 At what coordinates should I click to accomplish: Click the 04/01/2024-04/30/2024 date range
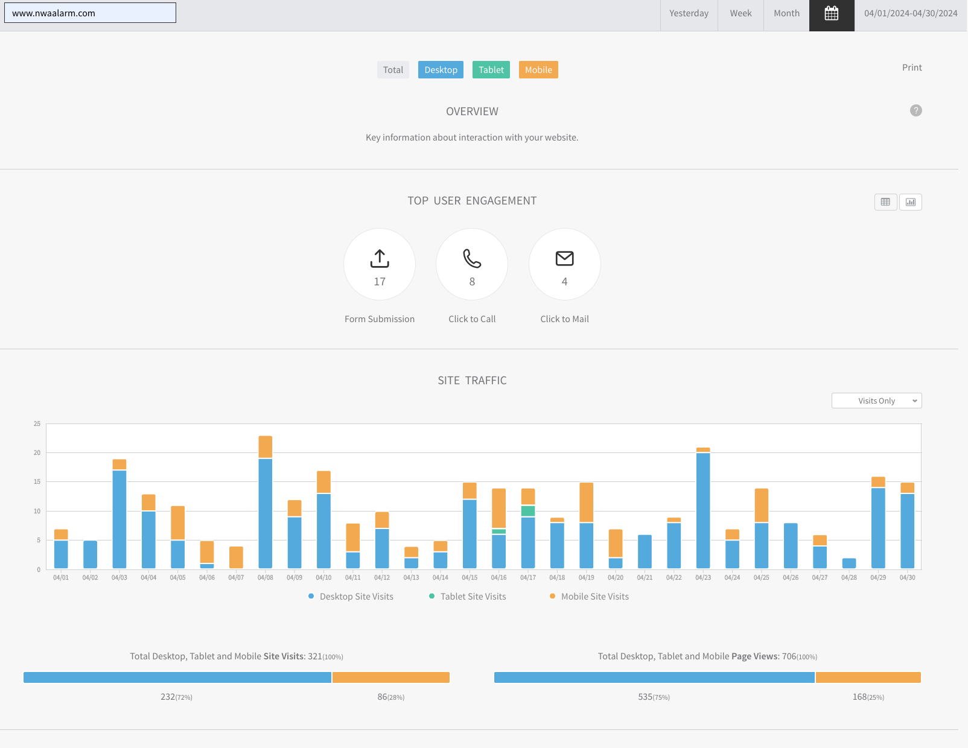[911, 13]
